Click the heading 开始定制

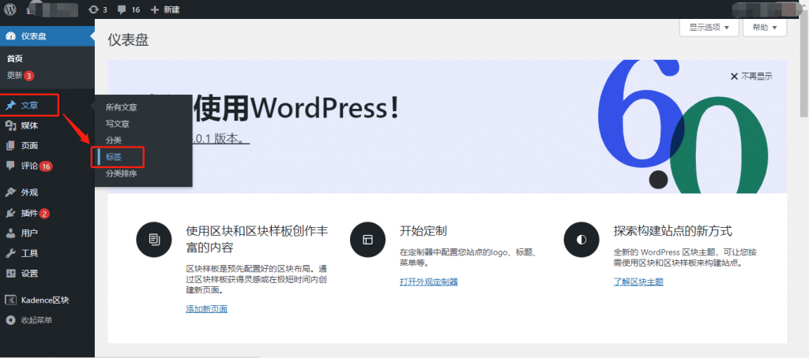423,230
